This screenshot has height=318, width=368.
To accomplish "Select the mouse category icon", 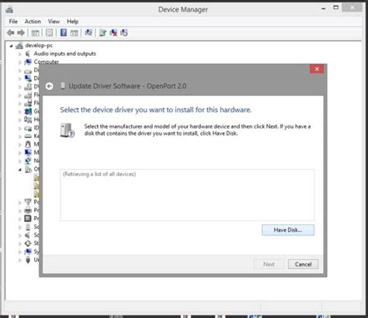I will click(x=28, y=144).
